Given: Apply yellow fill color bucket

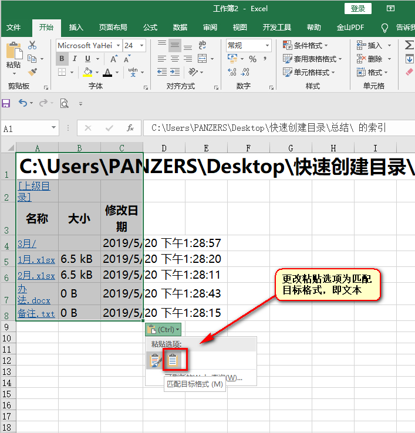Looking at the screenshot, I should point(87,72).
